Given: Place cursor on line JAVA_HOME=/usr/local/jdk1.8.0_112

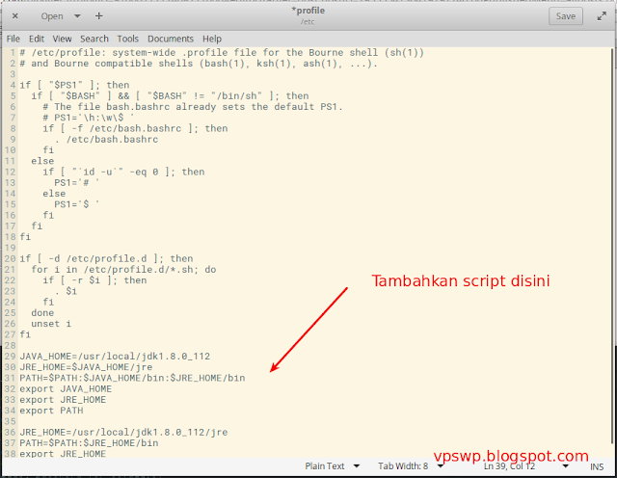Looking at the screenshot, I should [x=115, y=357].
